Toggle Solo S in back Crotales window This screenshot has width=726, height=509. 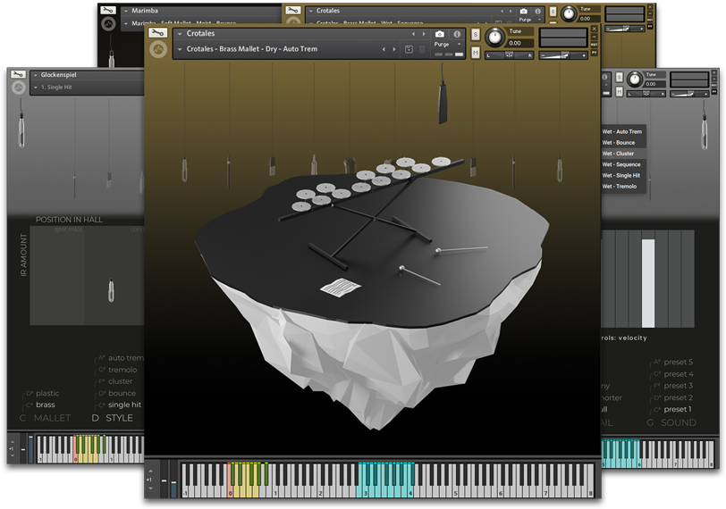tap(553, 12)
